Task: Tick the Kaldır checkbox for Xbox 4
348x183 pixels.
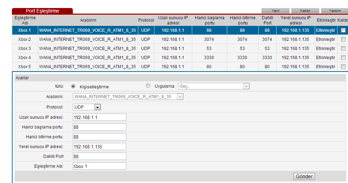Action: (343, 58)
